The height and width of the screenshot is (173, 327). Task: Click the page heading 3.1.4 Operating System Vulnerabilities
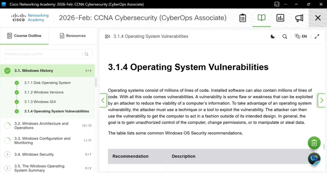[x=189, y=67]
